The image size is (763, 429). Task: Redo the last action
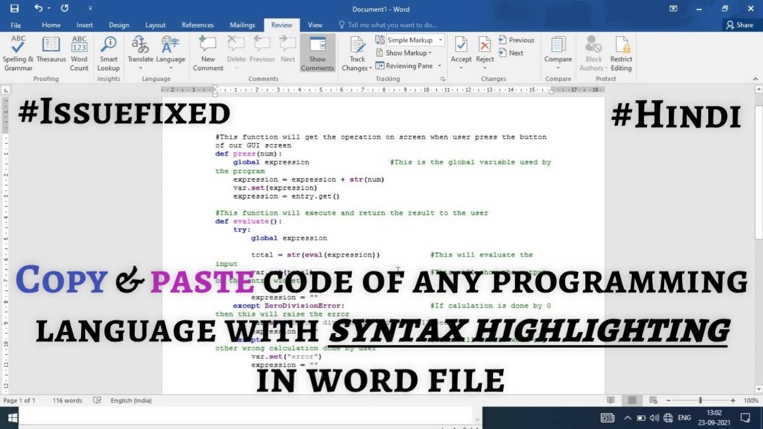[x=64, y=8]
